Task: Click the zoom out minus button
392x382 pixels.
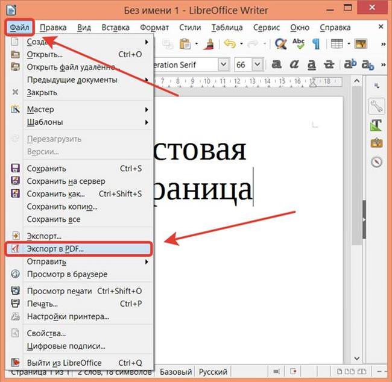Action: click(x=379, y=372)
